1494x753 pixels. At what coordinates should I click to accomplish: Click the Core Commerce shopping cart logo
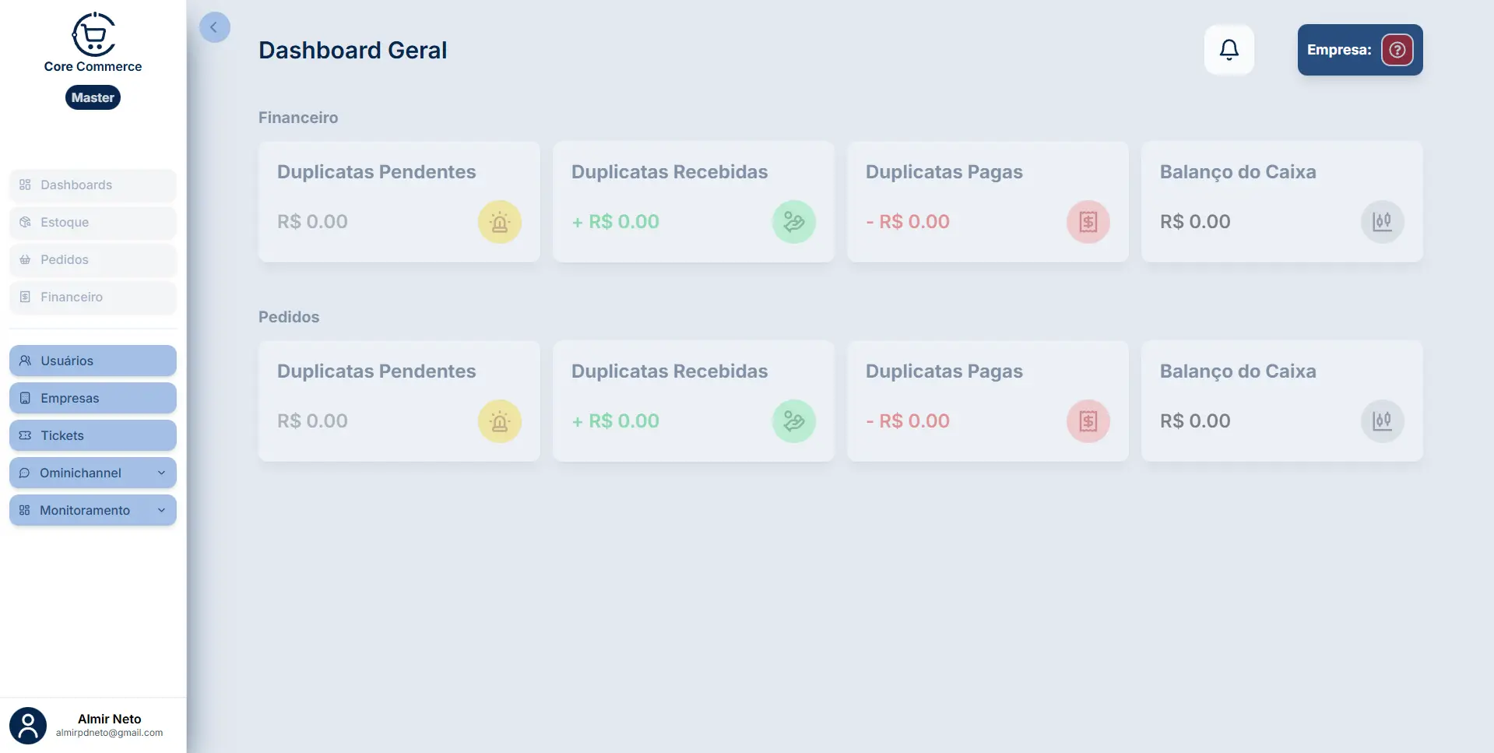93,33
